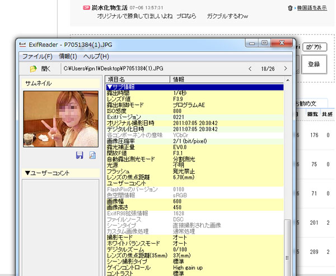Click the vertical scrollbar of the info list
The width and height of the screenshot is (336, 276).
coord(288,179)
